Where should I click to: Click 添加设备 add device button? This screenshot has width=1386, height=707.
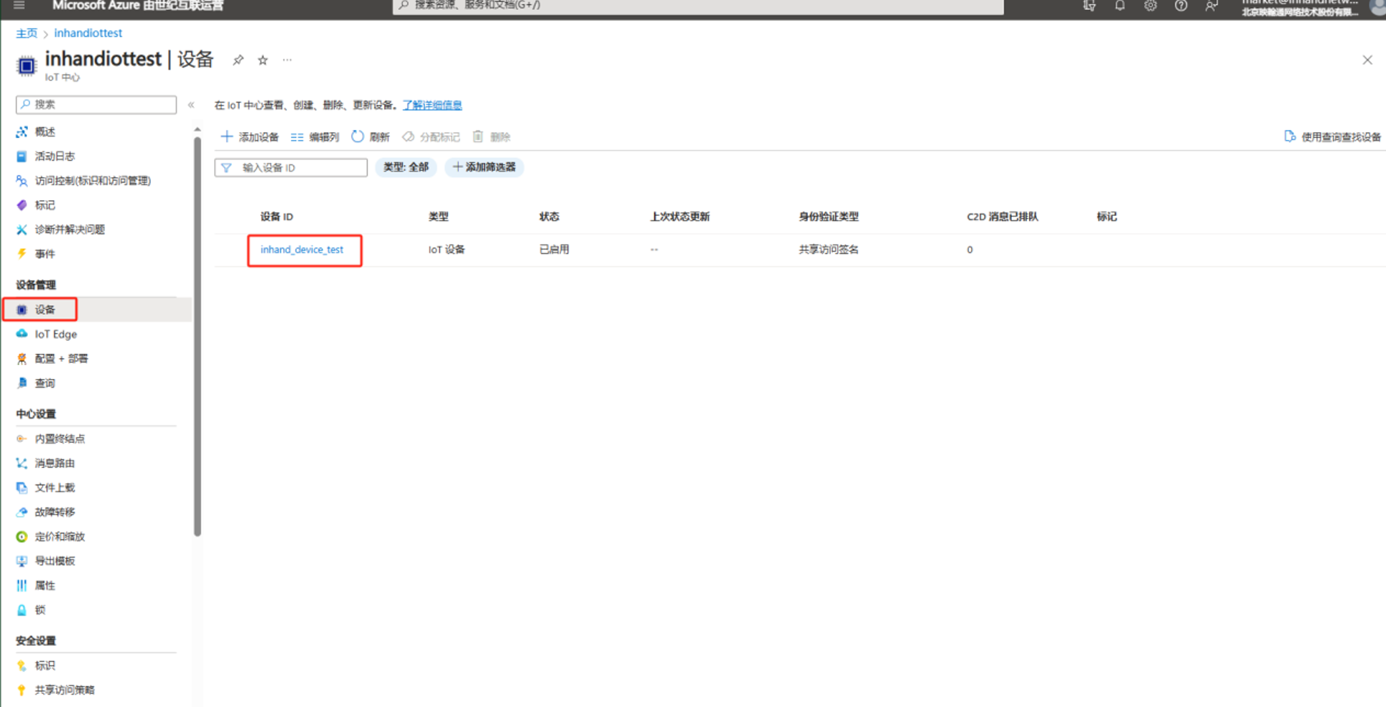click(x=250, y=137)
